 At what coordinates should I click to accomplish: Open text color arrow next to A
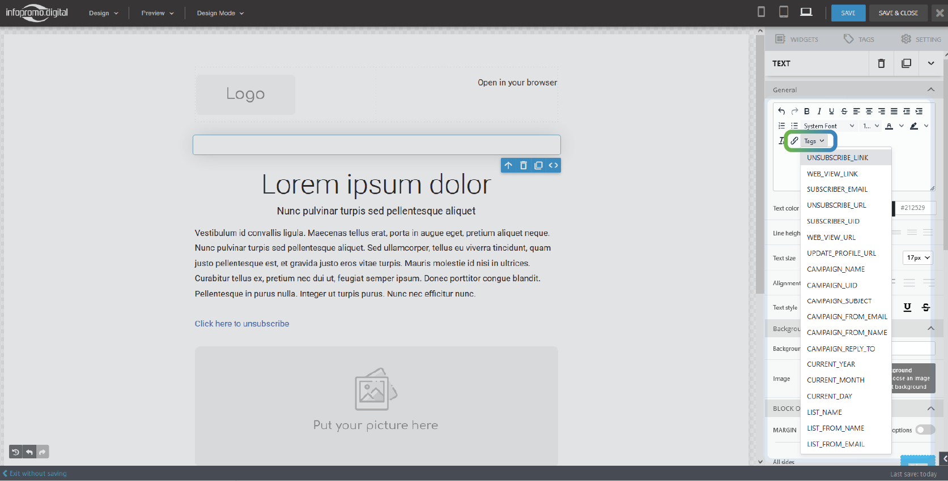click(x=901, y=126)
